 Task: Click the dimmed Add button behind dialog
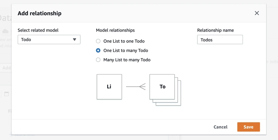(x=6, y=68)
